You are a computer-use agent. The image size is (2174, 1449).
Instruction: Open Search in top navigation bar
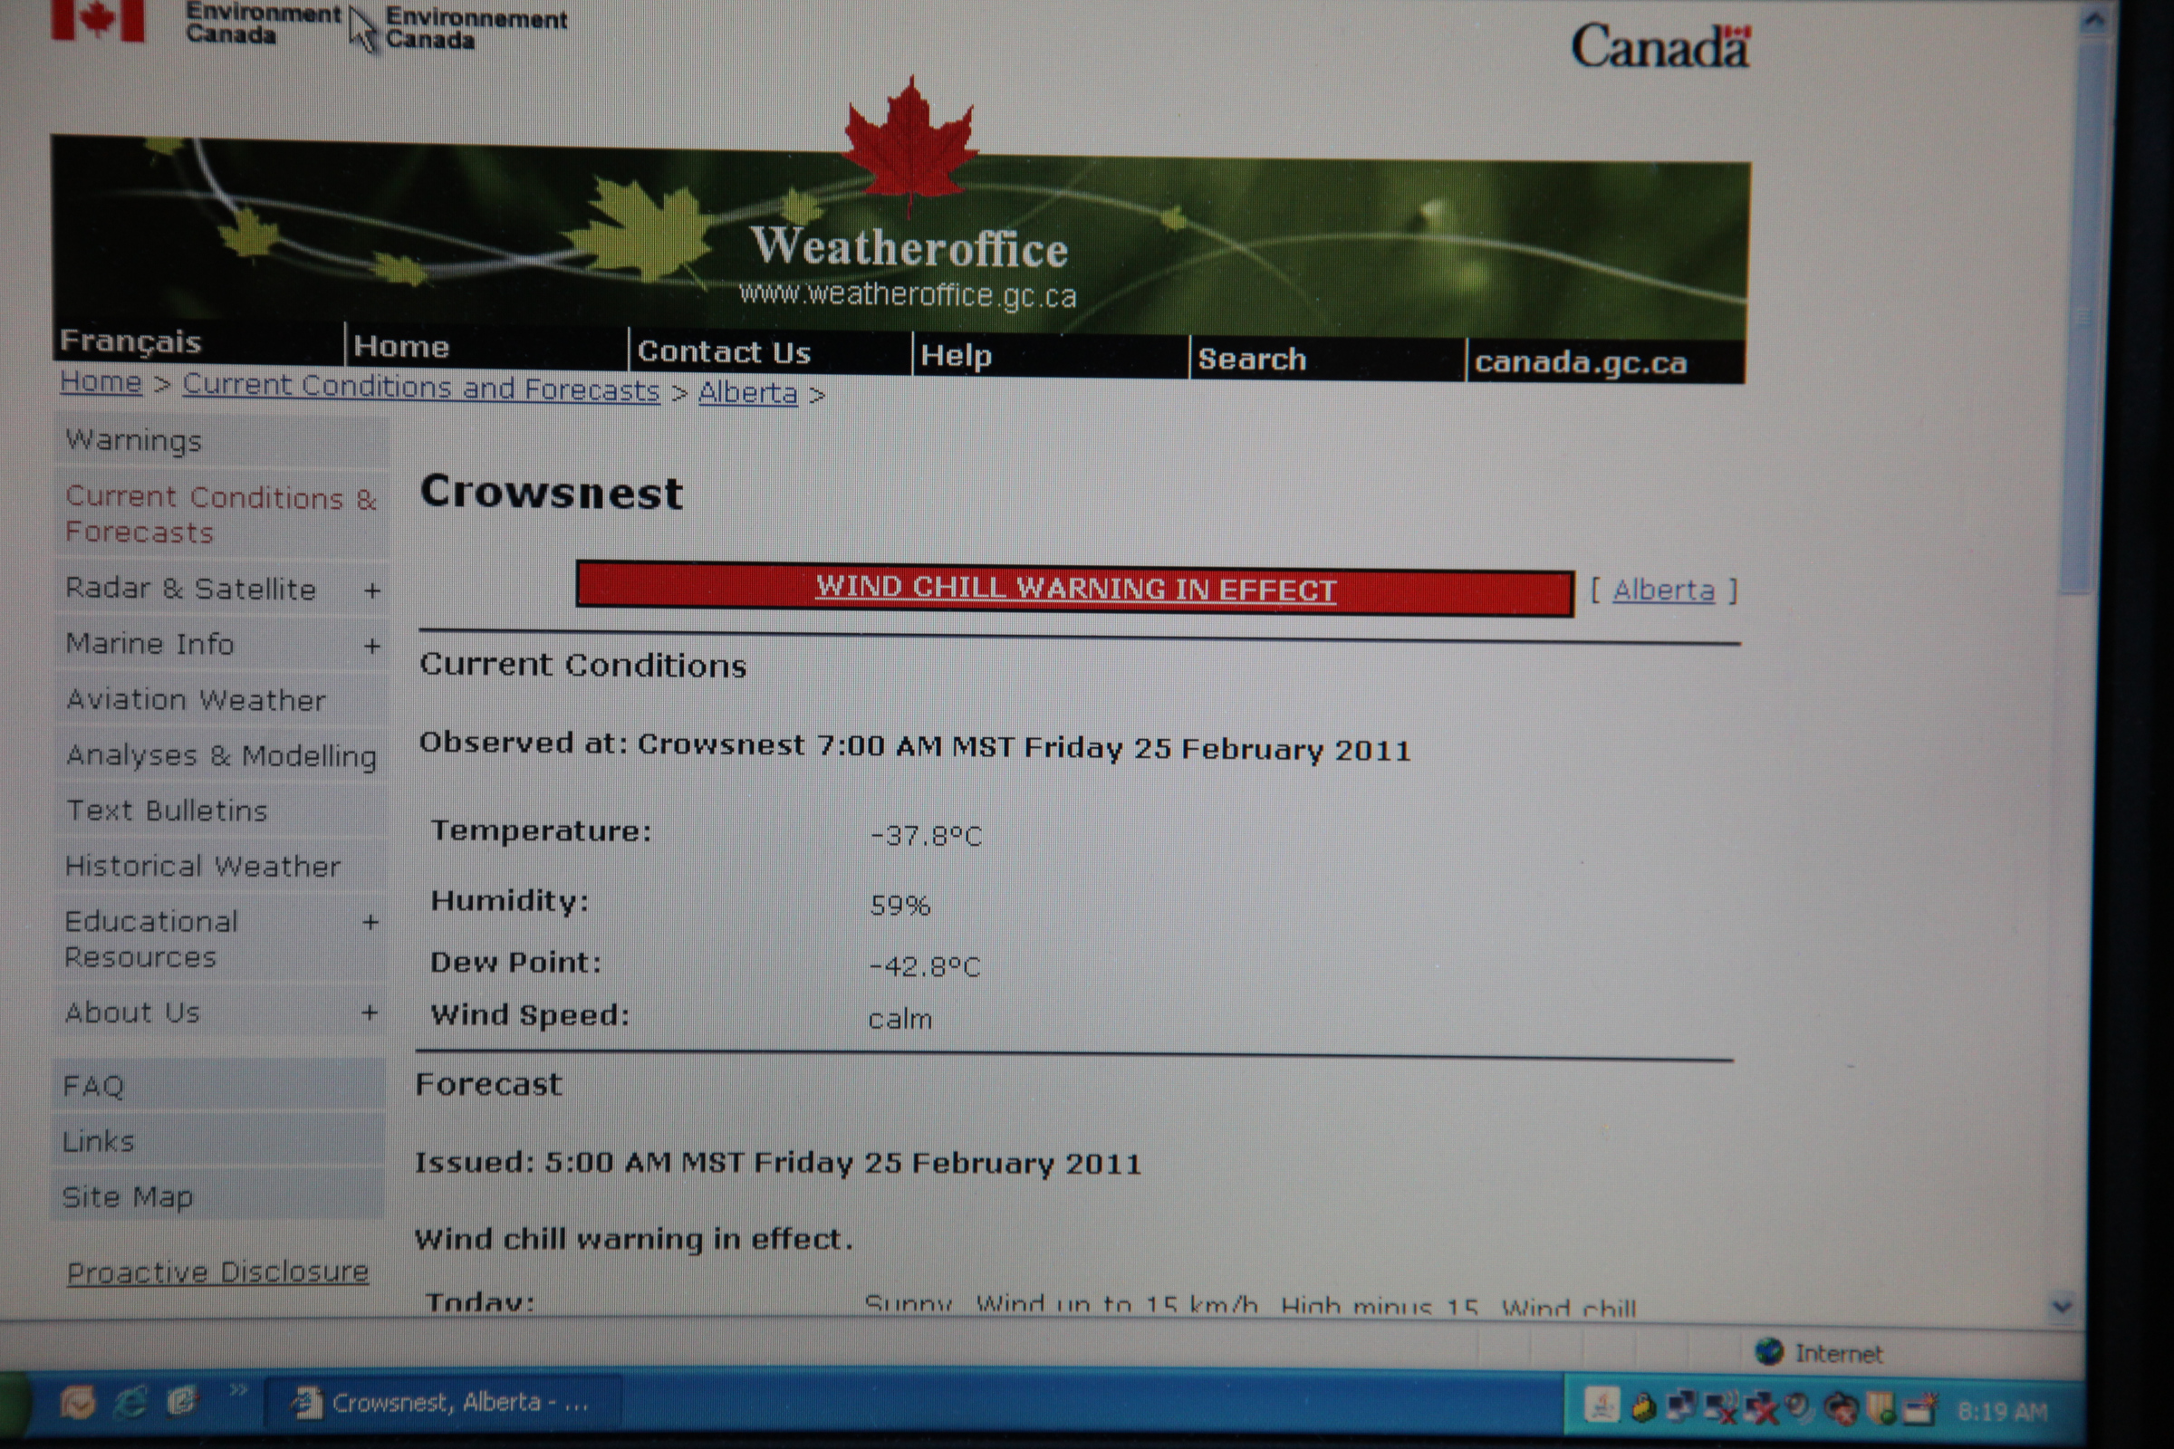pyautogui.click(x=1252, y=359)
